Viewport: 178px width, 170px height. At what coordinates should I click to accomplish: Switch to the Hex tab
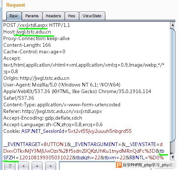[72, 16]
